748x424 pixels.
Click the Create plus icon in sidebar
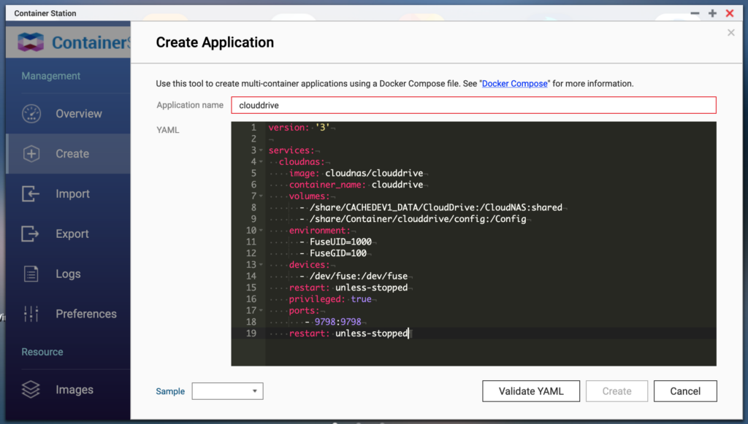click(31, 154)
